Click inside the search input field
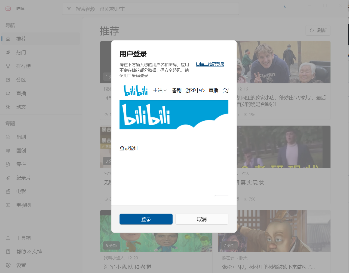Screen dimensions: 349x273 pos(151,8)
